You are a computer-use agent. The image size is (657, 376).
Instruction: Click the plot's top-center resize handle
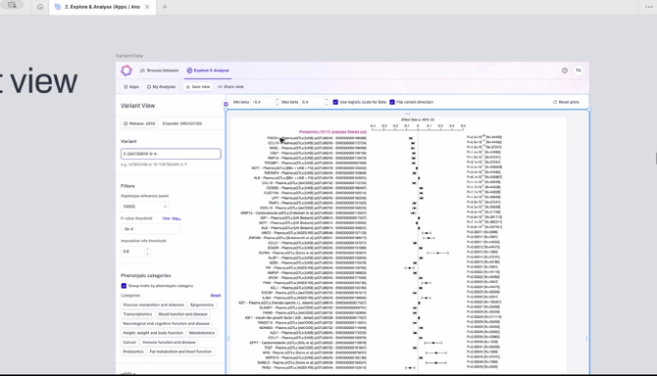pos(407,114)
